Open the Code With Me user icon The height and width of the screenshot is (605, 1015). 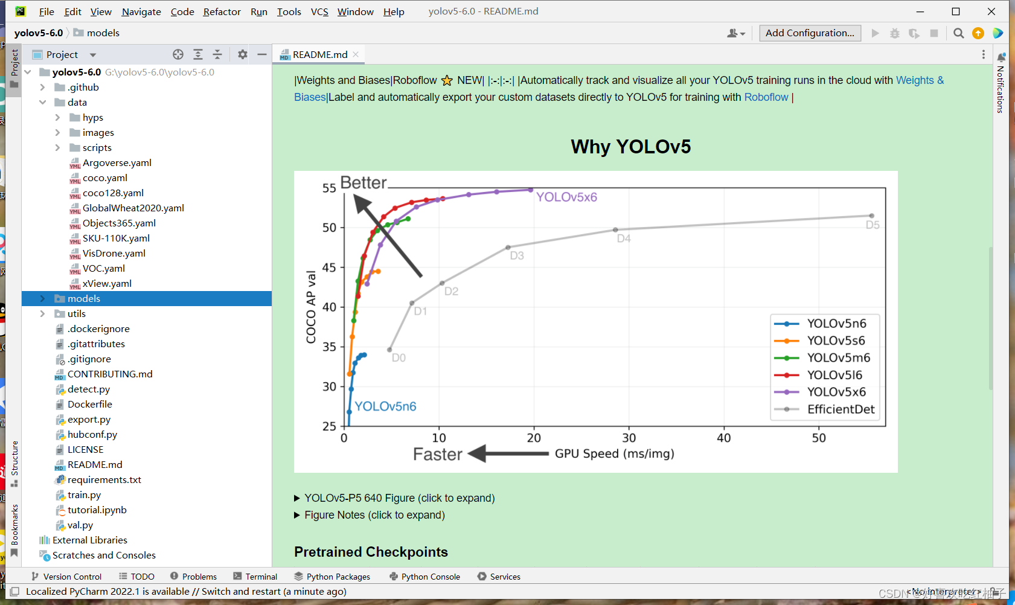(735, 33)
